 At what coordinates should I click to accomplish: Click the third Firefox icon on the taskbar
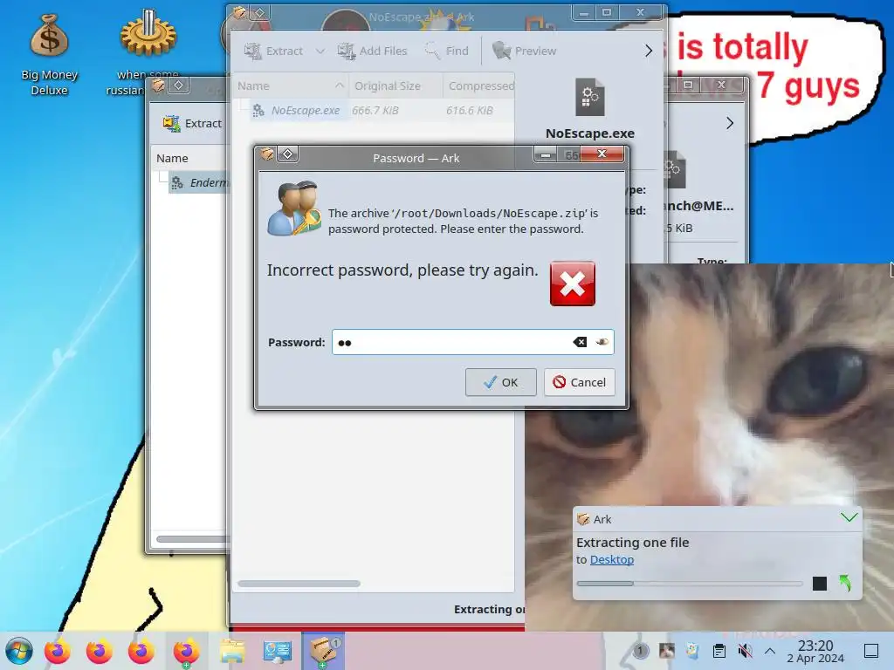point(141,651)
